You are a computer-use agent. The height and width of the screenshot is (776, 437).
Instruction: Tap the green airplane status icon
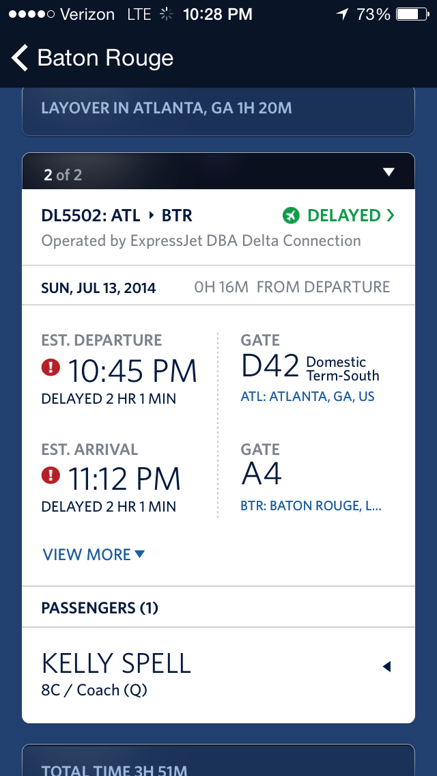(292, 216)
